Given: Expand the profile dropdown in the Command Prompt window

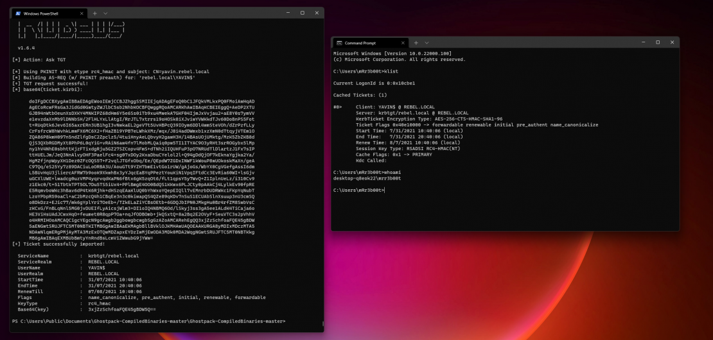Looking at the screenshot, I should (427, 42).
